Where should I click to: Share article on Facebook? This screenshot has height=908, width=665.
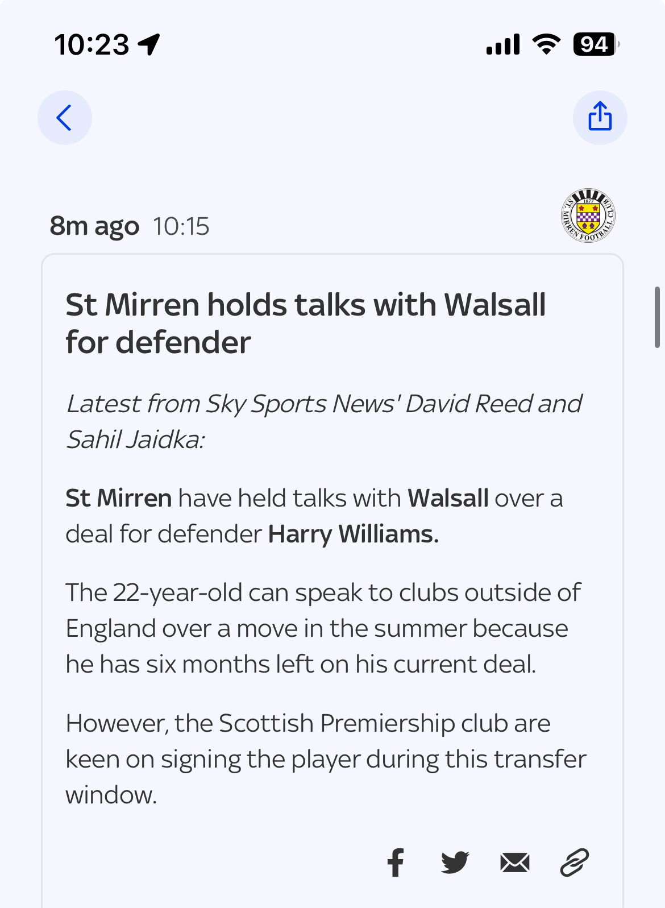[x=396, y=863]
